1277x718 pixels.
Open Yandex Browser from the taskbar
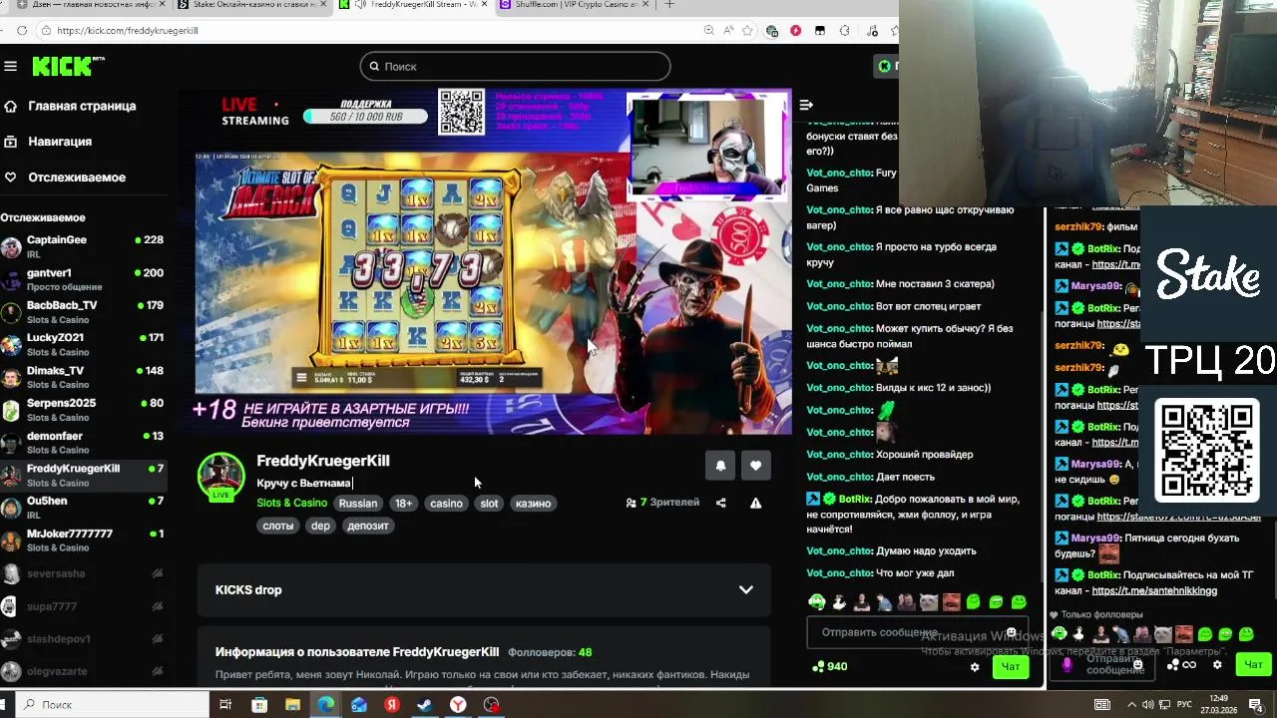(457, 705)
